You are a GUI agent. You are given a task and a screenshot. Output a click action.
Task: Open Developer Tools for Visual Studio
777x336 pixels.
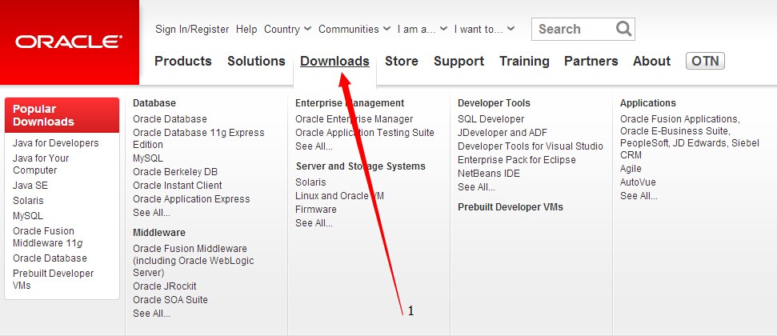click(x=531, y=146)
